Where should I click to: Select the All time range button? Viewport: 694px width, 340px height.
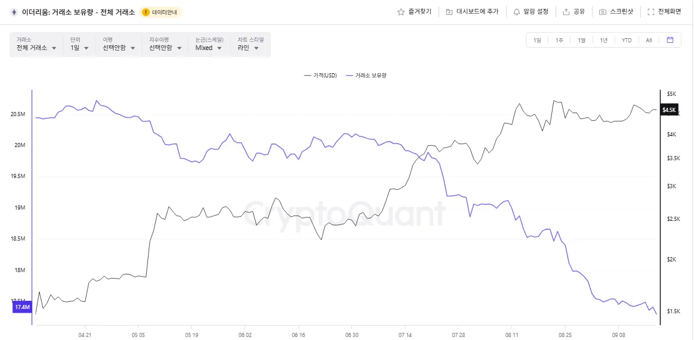(649, 40)
